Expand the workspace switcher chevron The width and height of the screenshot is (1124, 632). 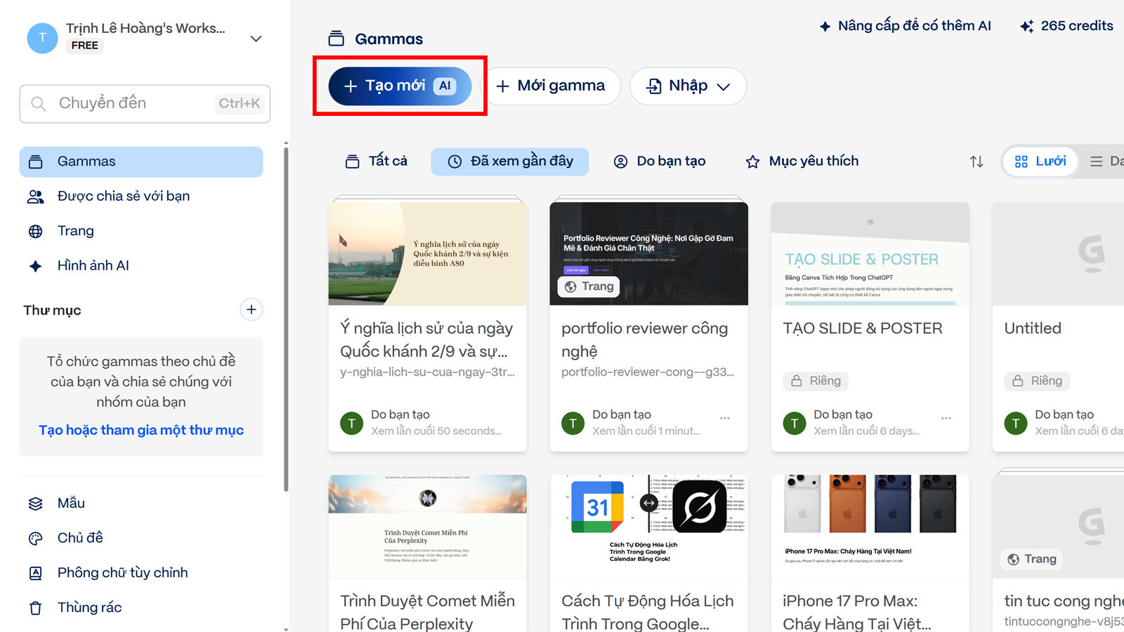pos(256,39)
